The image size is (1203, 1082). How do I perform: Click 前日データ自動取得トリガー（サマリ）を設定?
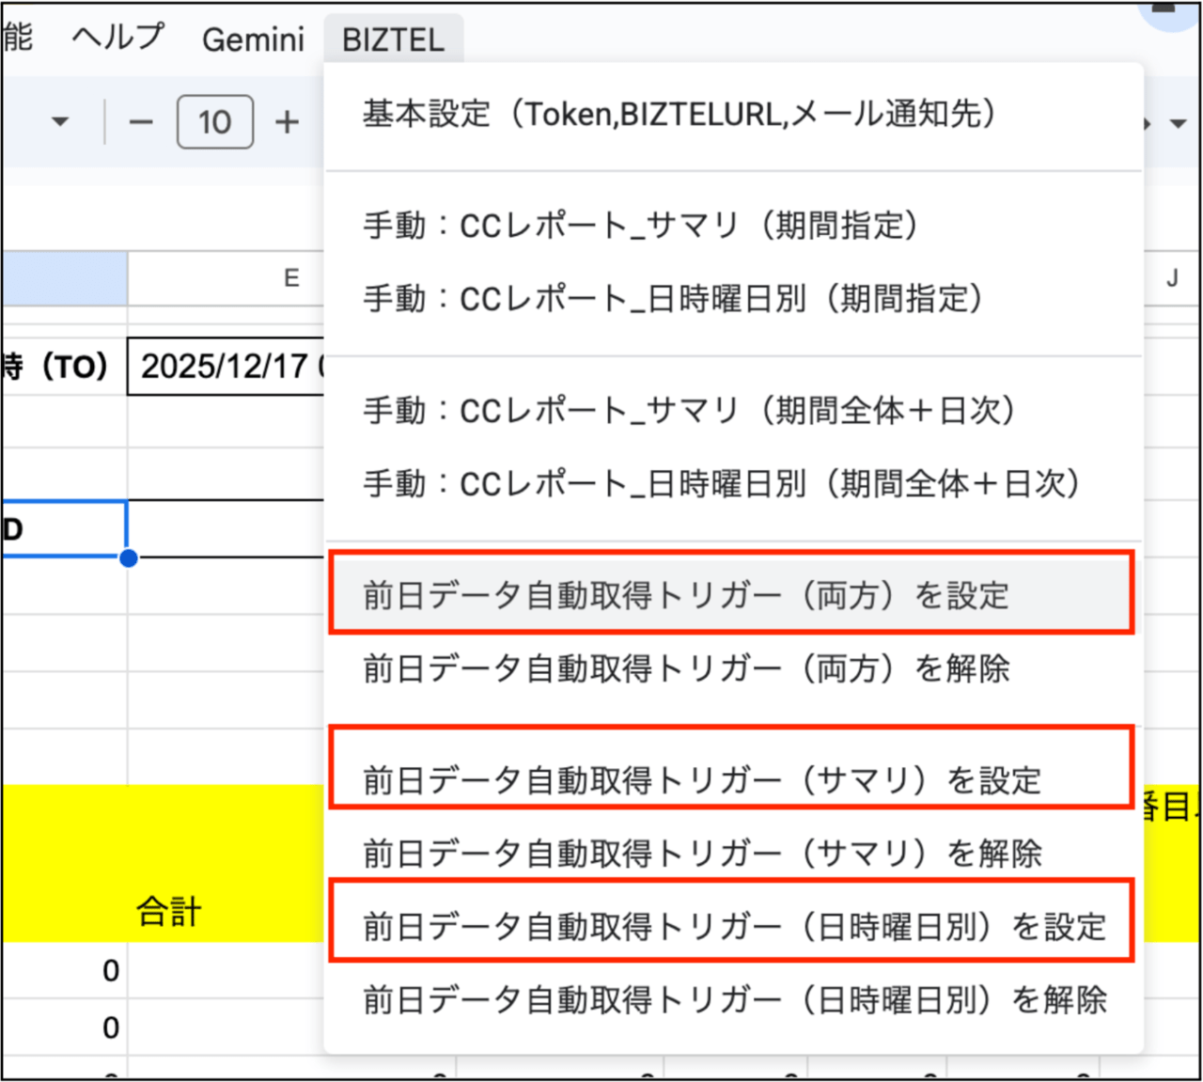pos(702,779)
